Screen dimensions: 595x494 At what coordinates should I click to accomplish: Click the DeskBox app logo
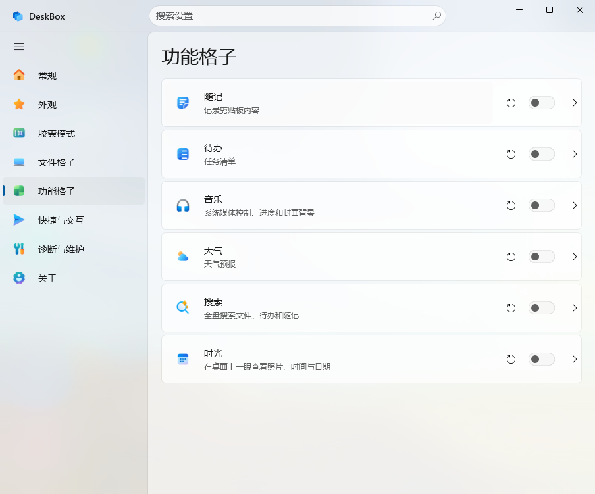point(18,16)
